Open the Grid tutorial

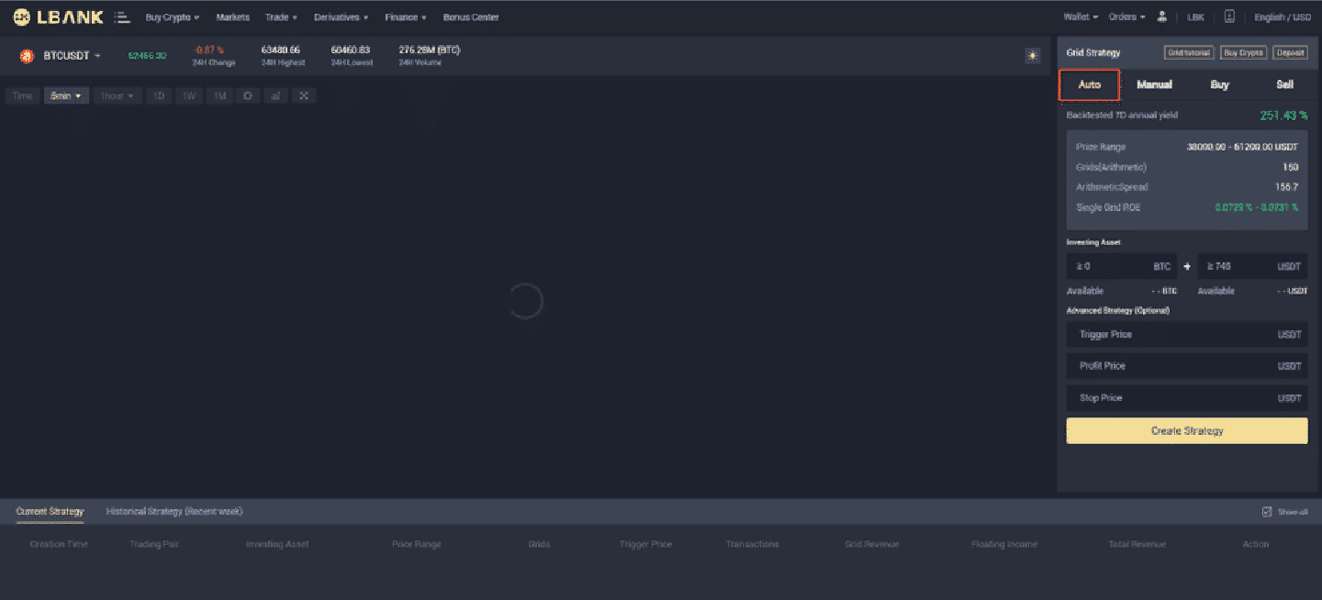click(x=1188, y=52)
